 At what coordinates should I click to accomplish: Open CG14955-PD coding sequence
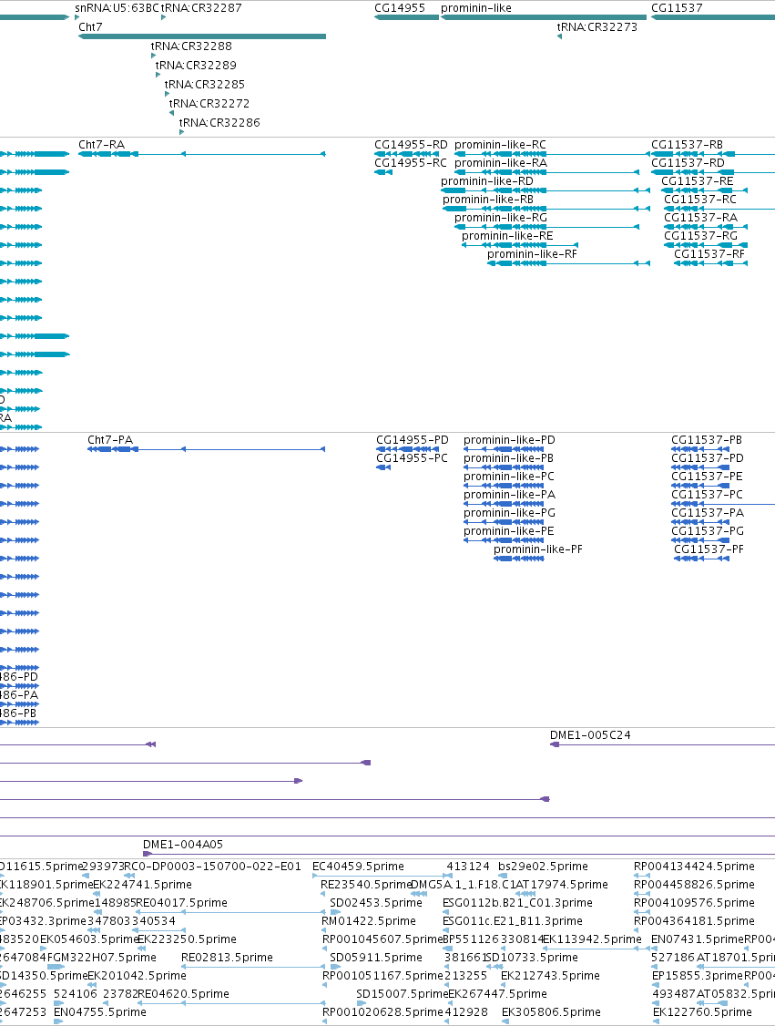[x=413, y=440]
